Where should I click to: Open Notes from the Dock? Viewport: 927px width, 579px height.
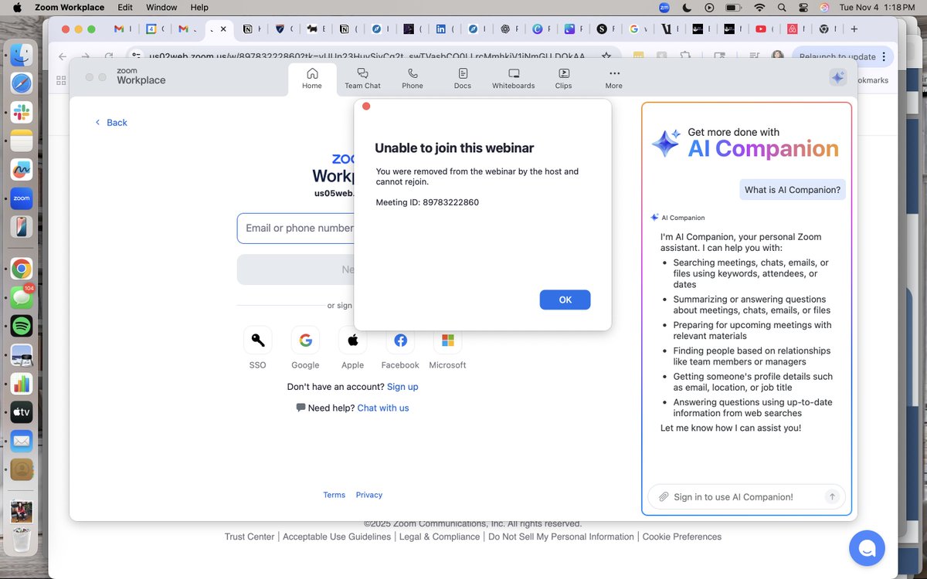click(22, 141)
